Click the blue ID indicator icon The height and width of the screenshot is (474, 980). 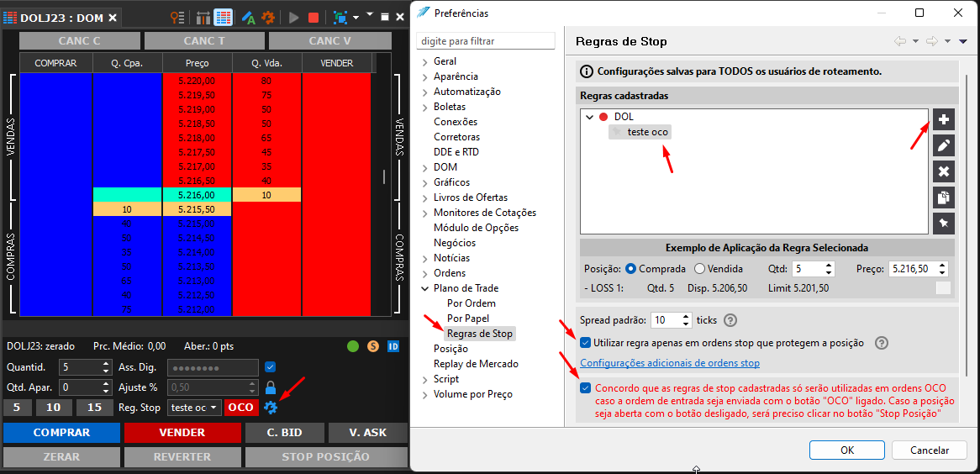click(x=393, y=345)
